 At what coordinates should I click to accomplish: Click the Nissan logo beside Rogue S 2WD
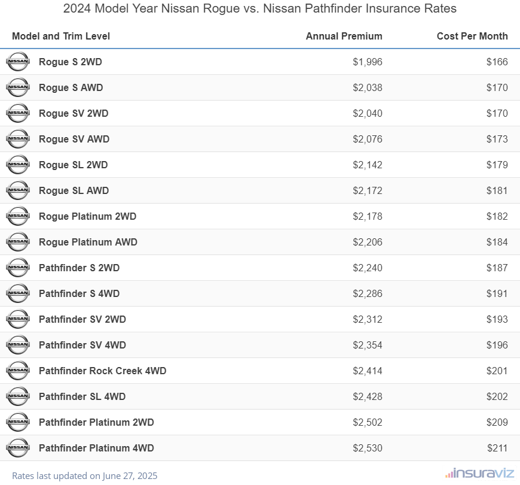tap(18, 62)
